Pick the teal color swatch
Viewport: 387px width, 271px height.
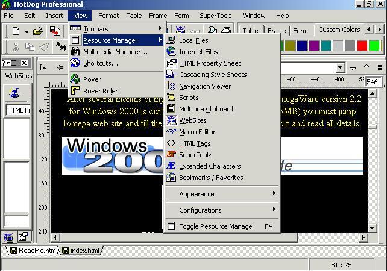(326, 46)
